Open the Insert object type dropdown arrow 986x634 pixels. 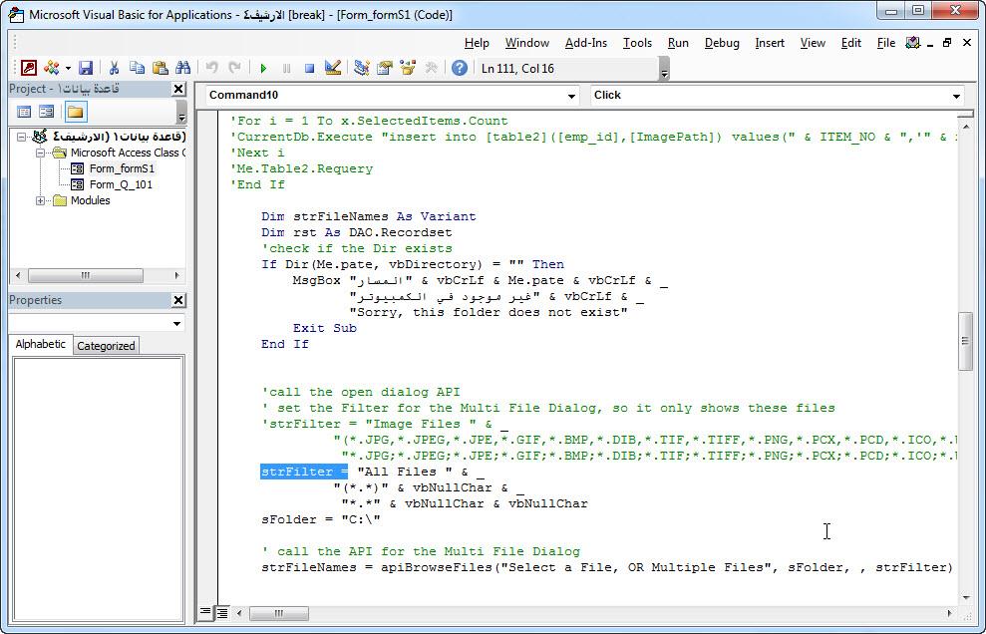click(x=68, y=68)
